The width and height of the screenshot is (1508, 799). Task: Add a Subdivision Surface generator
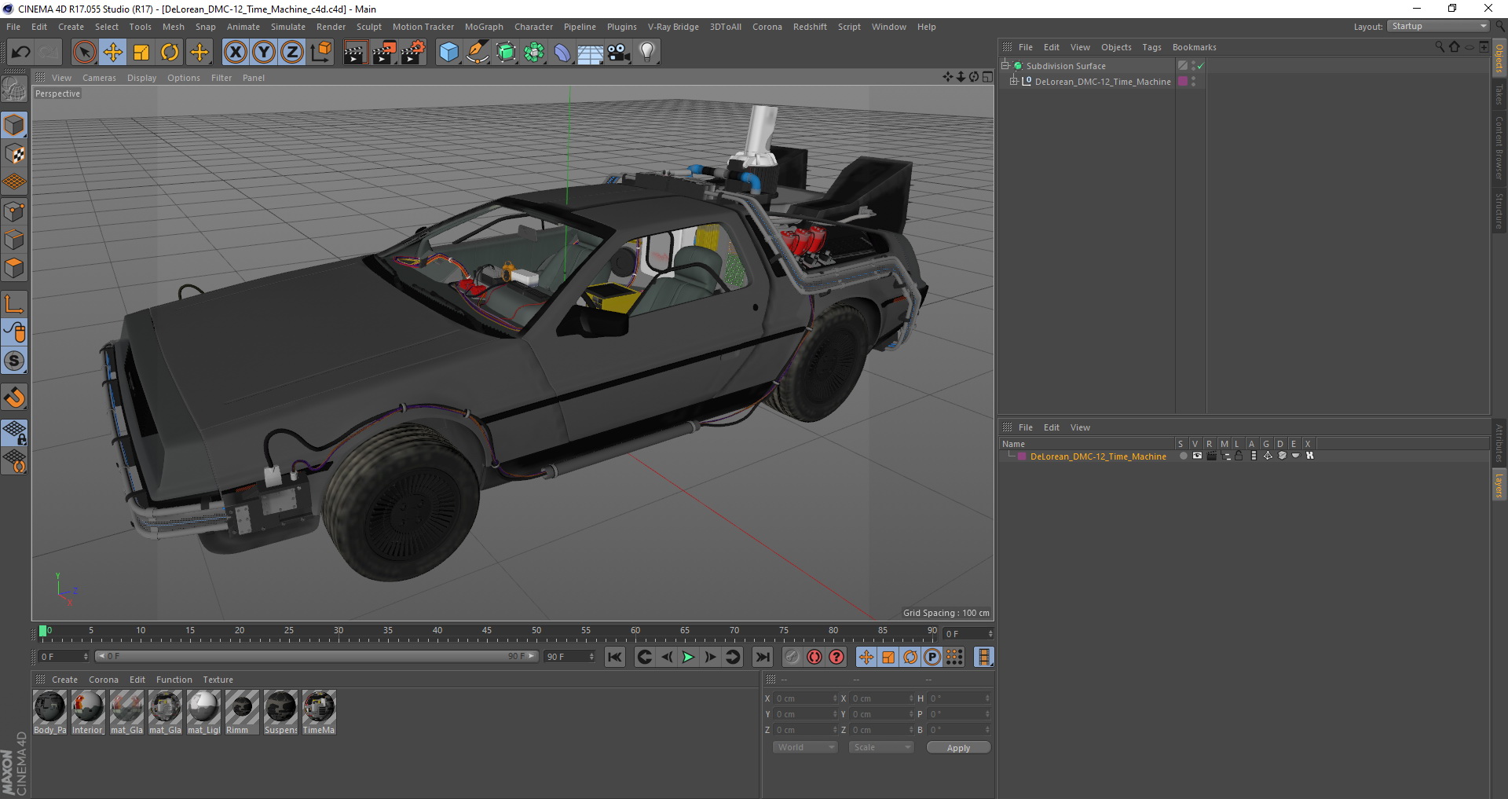[506, 53]
